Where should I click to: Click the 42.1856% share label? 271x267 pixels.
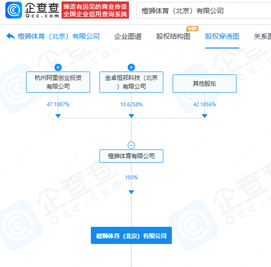pos(205,104)
